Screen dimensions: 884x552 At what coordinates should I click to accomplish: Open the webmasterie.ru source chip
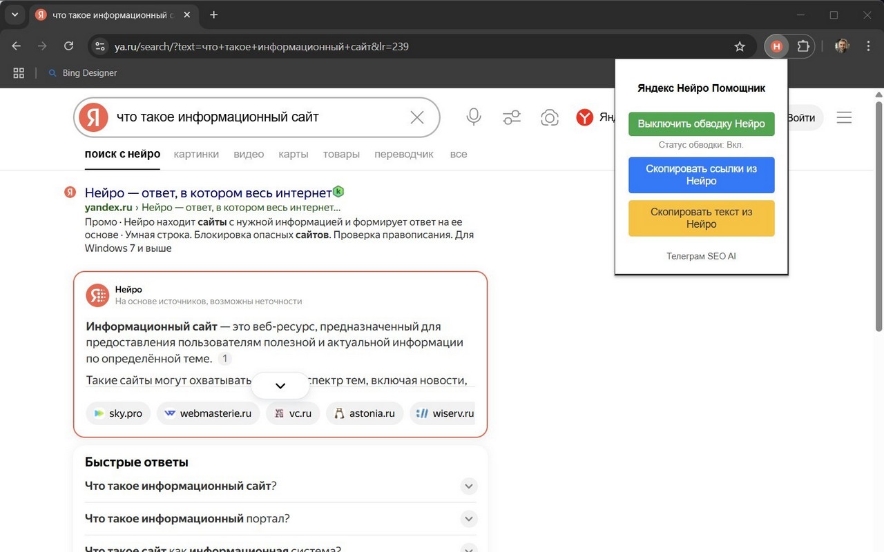(x=208, y=413)
